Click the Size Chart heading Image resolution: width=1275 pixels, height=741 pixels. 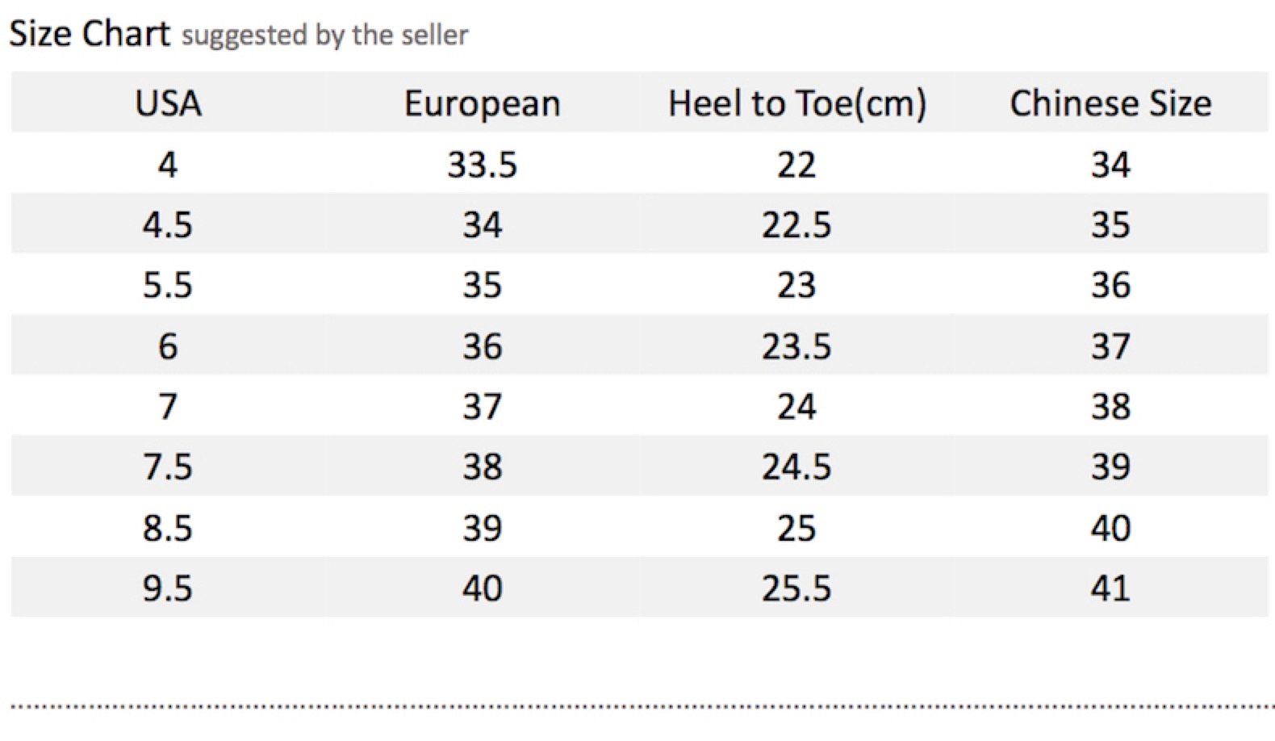click(x=90, y=34)
